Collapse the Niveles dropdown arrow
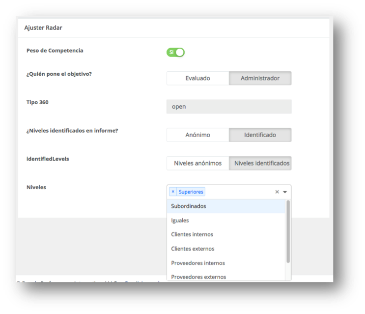Image resolution: width=365 pixels, height=314 pixels. pyautogui.click(x=285, y=192)
